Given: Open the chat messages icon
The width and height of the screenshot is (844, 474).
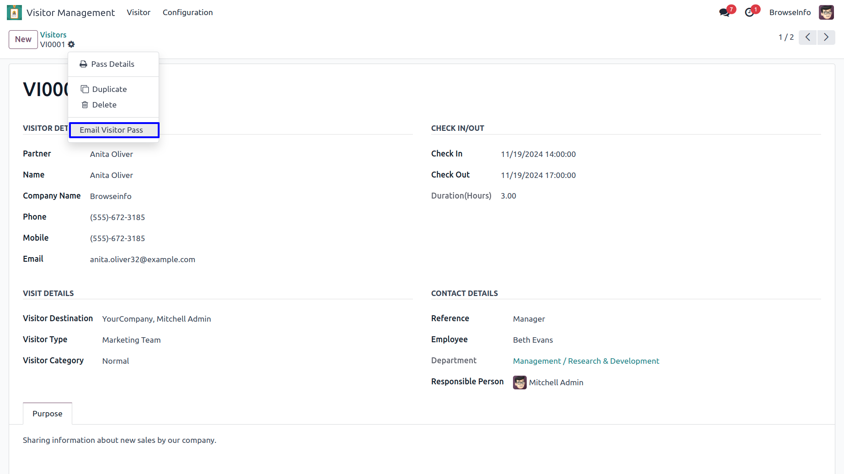Looking at the screenshot, I should pos(724,12).
